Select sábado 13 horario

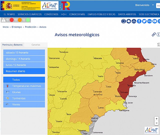click(x=24, y=53)
